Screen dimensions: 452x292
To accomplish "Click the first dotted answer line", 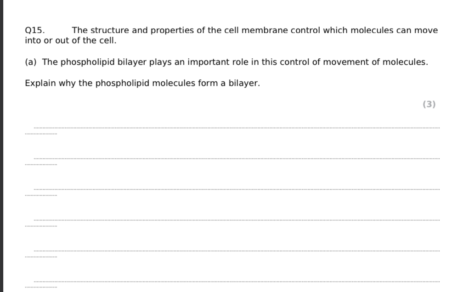I will tap(236, 128).
